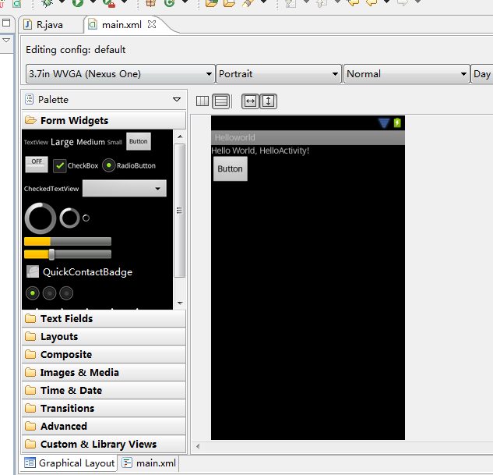Select the RadioButton widget in the palette

129,165
